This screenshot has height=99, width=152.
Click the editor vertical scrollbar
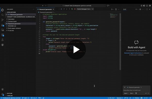coord(120,42)
